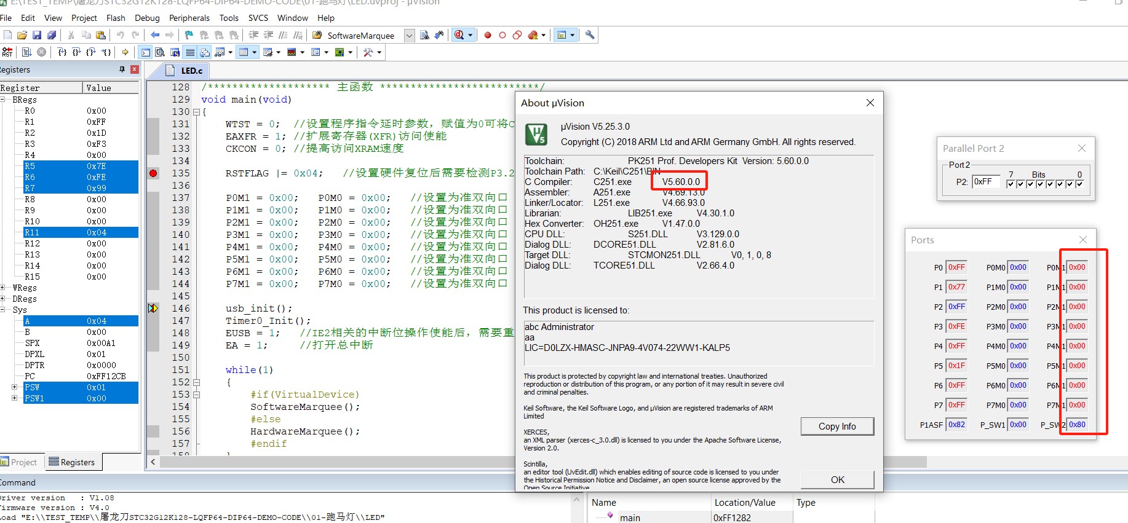Toggle bit 1 checkbox in Parallel Port 2
The height and width of the screenshot is (523, 1128).
(x=1070, y=184)
